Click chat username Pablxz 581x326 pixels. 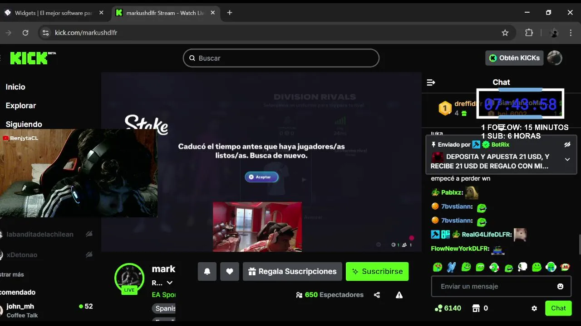(451, 192)
